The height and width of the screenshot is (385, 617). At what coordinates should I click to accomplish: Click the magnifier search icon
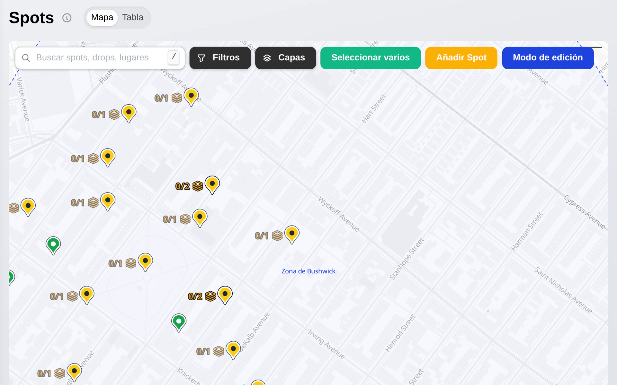coord(26,58)
